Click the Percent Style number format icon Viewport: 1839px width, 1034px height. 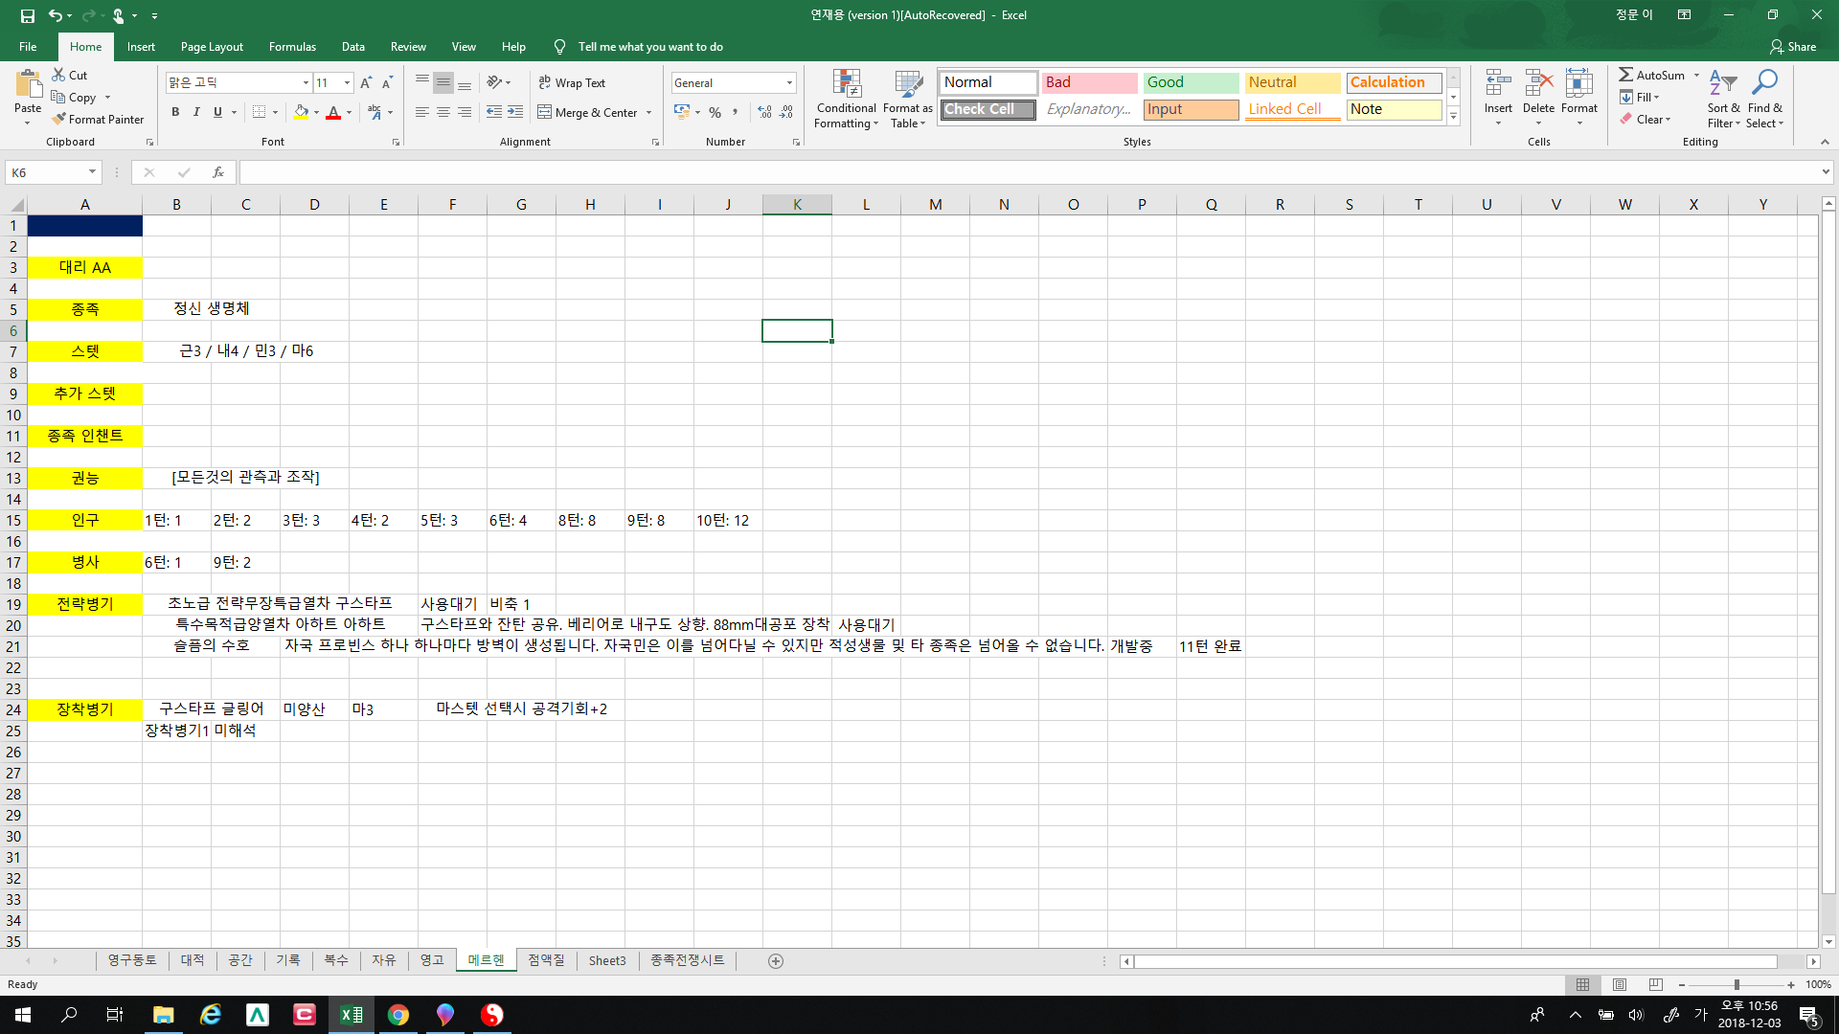coord(715,112)
